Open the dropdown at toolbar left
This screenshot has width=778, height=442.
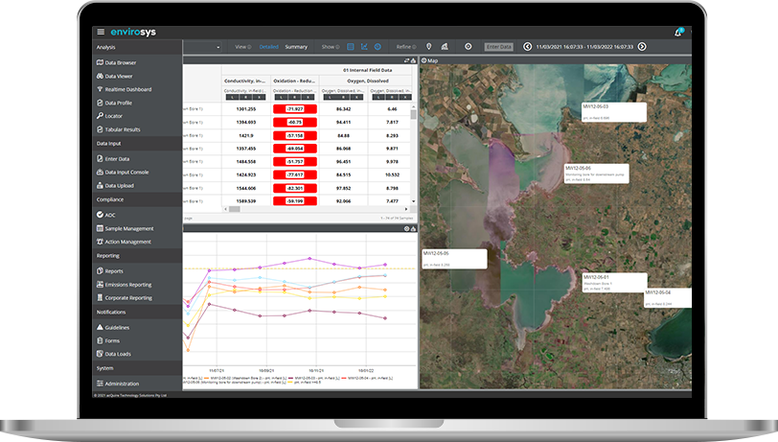click(218, 46)
